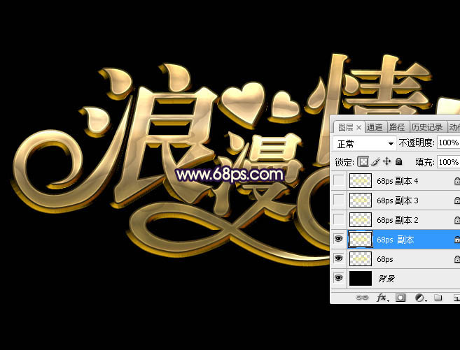Show the 68ps 副本 4 layer

339,180
